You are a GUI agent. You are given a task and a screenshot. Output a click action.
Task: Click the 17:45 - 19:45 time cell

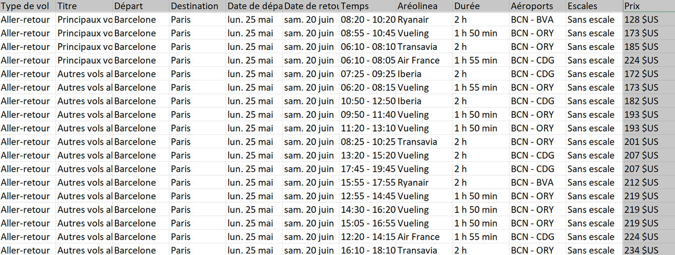point(368,169)
